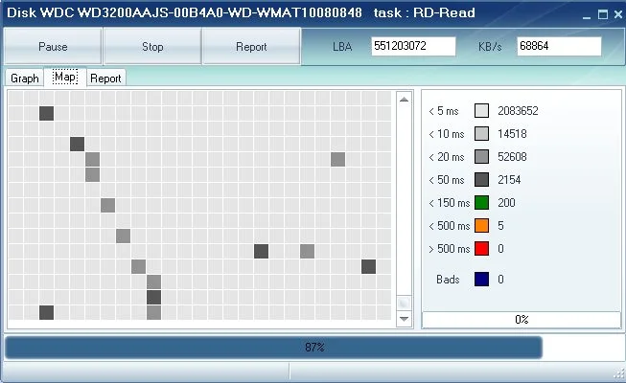The width and height of the screenshot is (626, 383).
Task: Click the count 5 beside < 500 ms
Action: (x=500, y=226)
